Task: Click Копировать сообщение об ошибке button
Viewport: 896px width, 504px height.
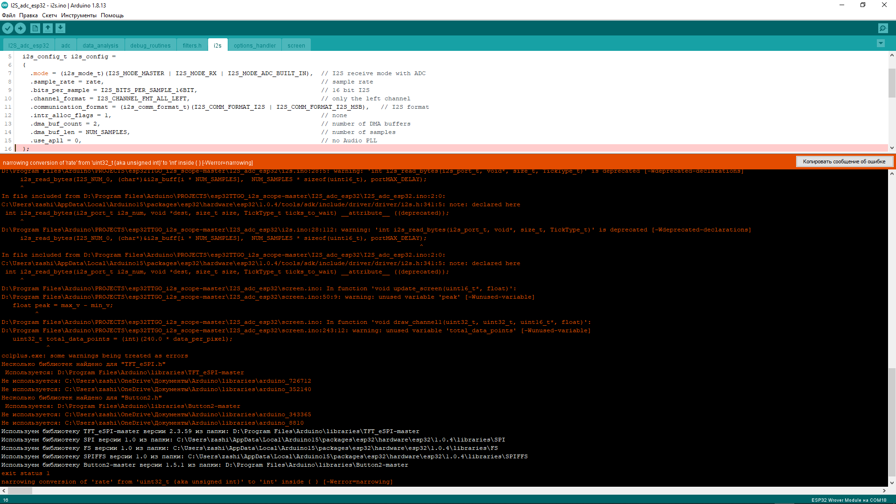Action: tap(844, 161)
